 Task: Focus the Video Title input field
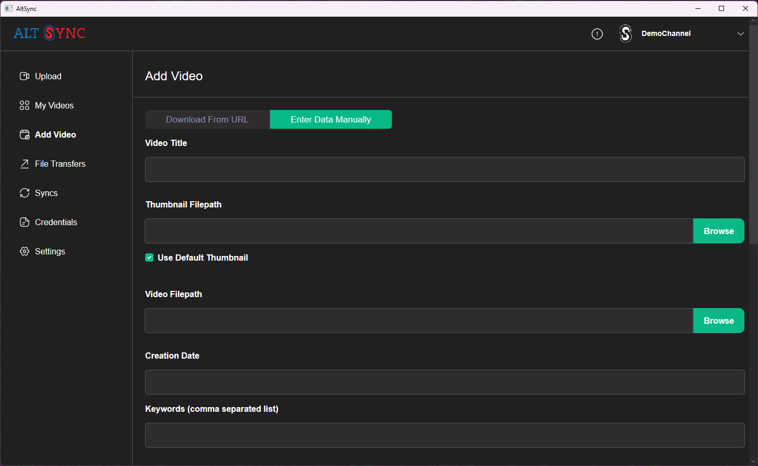coord(445,169)
